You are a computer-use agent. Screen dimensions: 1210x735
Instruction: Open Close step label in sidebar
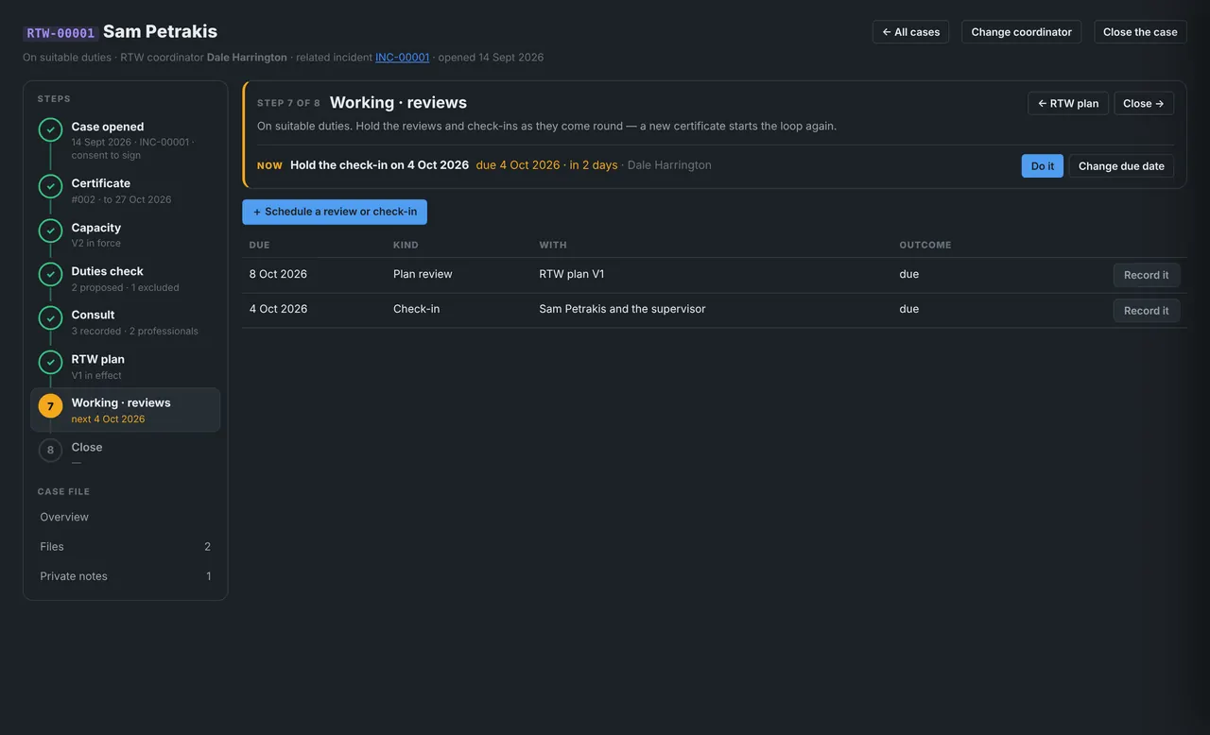tap(87, 447)
